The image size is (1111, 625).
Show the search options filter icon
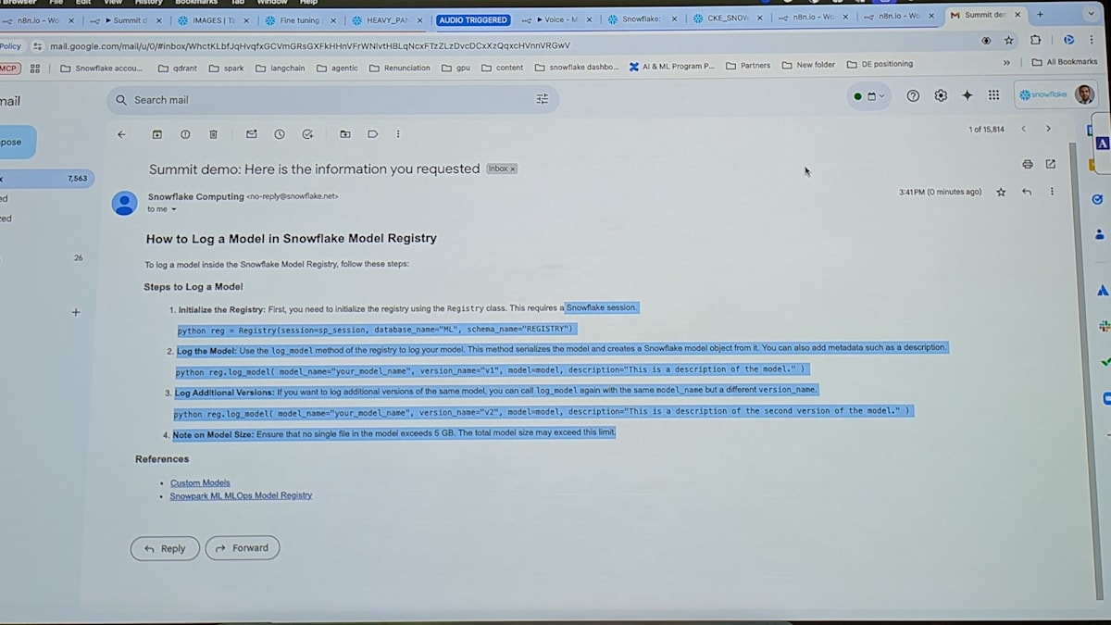pos(543,99)
